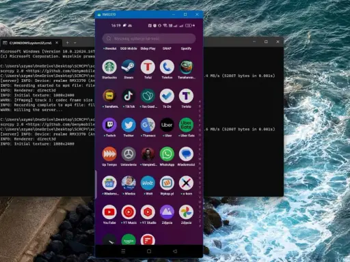The height and width of the screenshot is (262, 350).
Task: Tap the Android home navigation button
Action: click(149, 251)
